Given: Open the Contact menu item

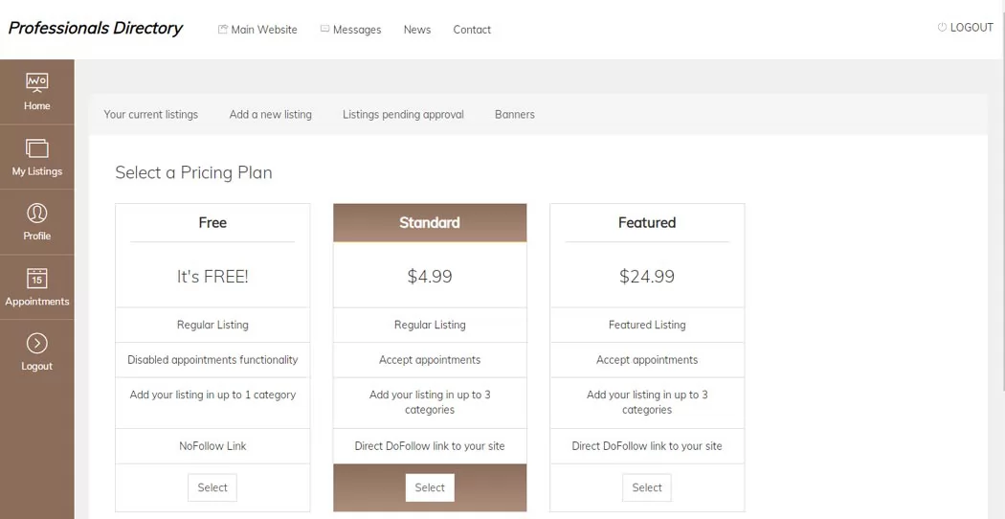Looking at the screenshot, I should point(472,30).
